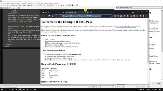163x91 pixels.
Task: Click the Cut scissors icon in the Notepad++ toolbar
Action: (17, 5)
